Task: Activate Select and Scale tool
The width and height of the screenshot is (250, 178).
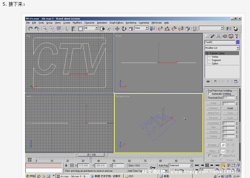Action: (131, 29)
